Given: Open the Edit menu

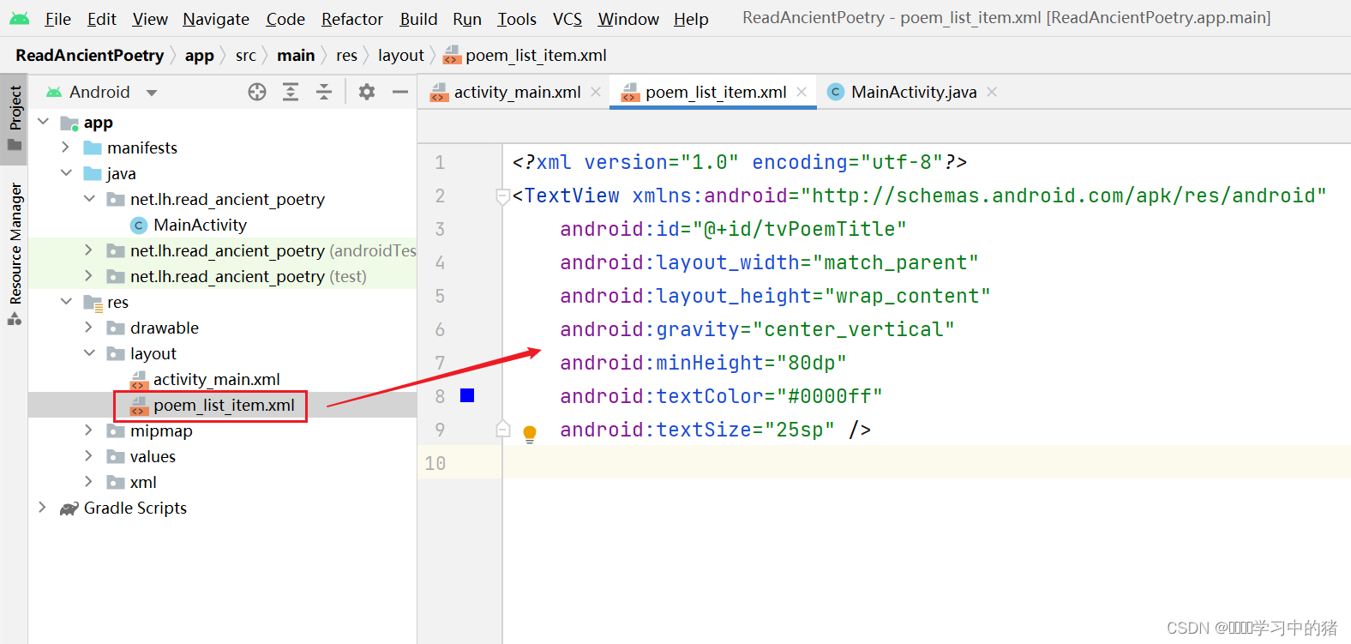Looking at the screenshot, I should pyautogui.click(x=101, y=19).
